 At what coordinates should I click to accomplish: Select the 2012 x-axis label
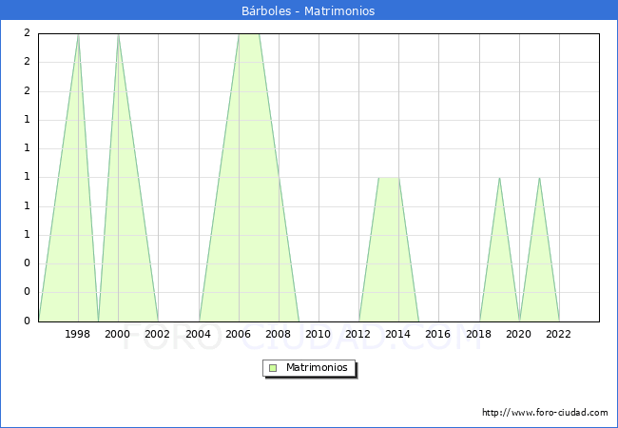[357, 334]
